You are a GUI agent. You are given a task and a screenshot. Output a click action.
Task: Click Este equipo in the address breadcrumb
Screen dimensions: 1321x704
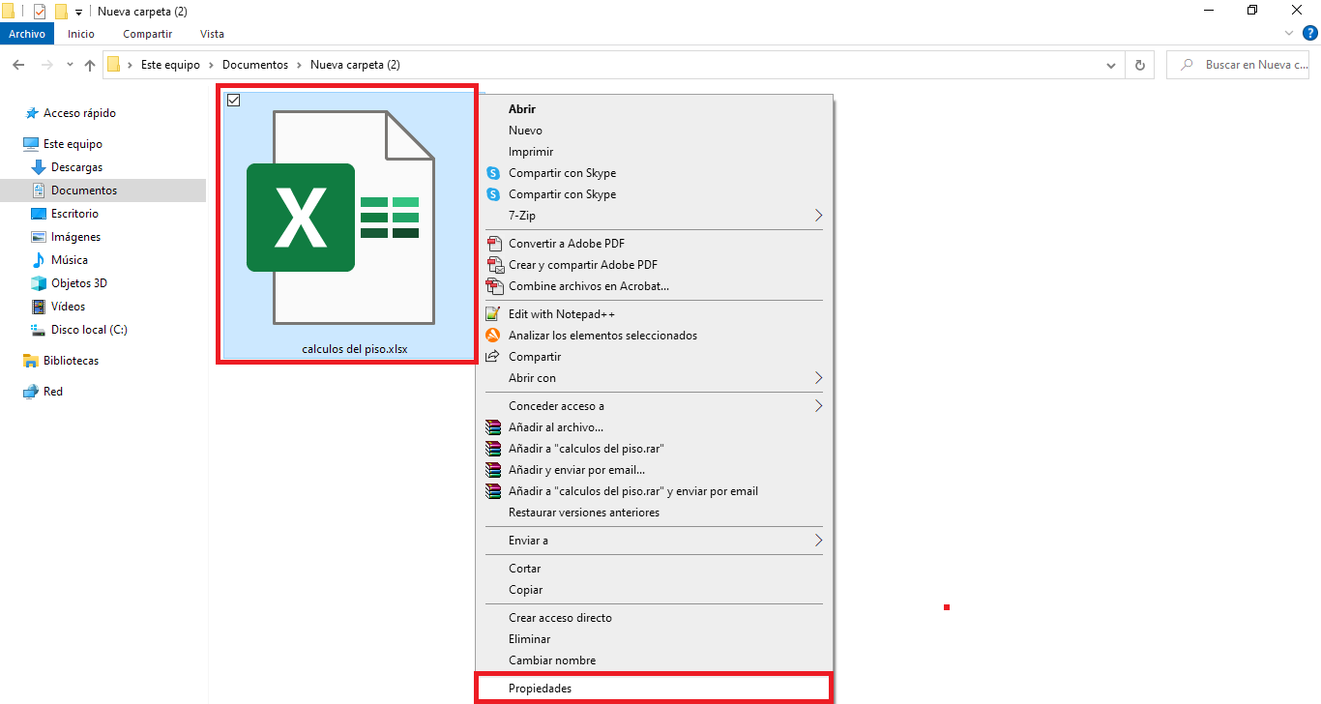click(x=170, y=65)
